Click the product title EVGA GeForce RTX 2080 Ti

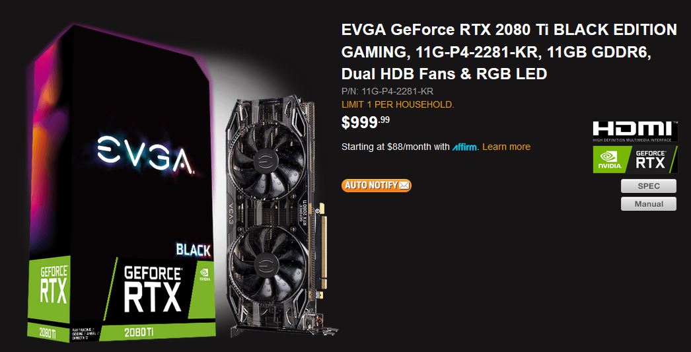(x=509, y=52)
